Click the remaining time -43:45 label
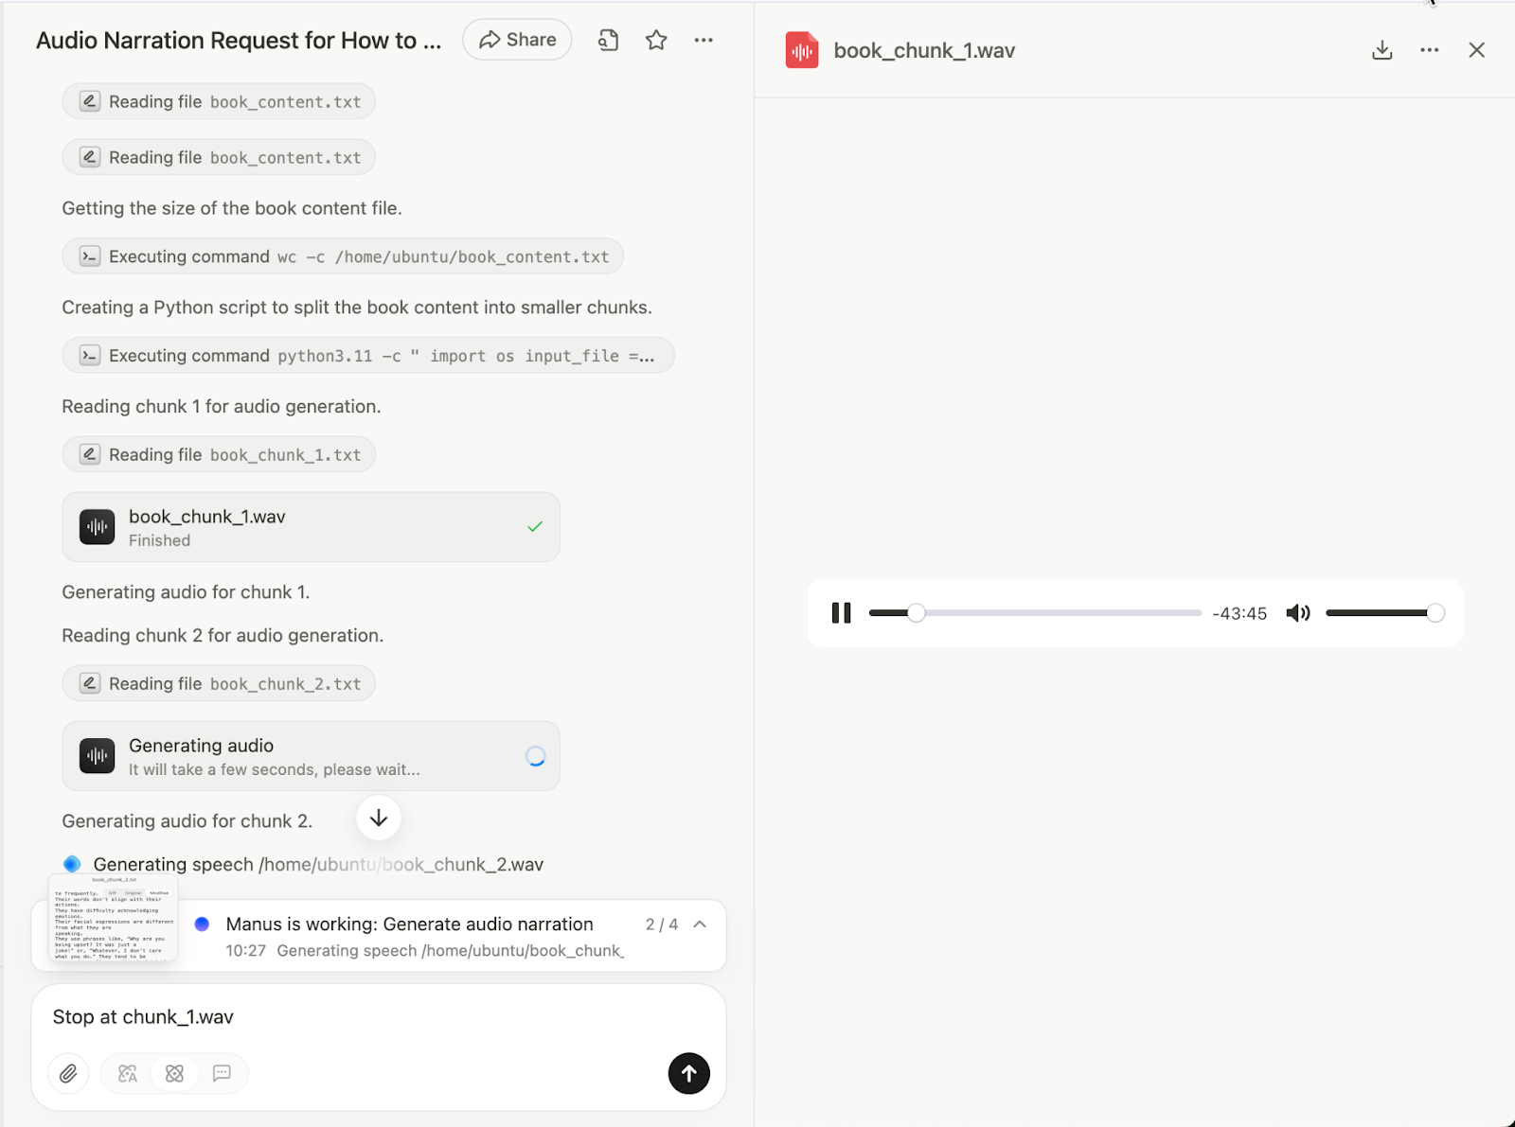The height and width of the screenshot is (1127, 1515). (1239, 613)
